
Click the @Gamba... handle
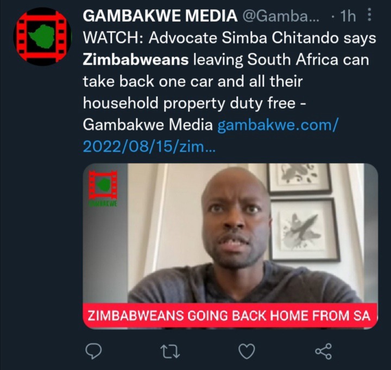281,16
